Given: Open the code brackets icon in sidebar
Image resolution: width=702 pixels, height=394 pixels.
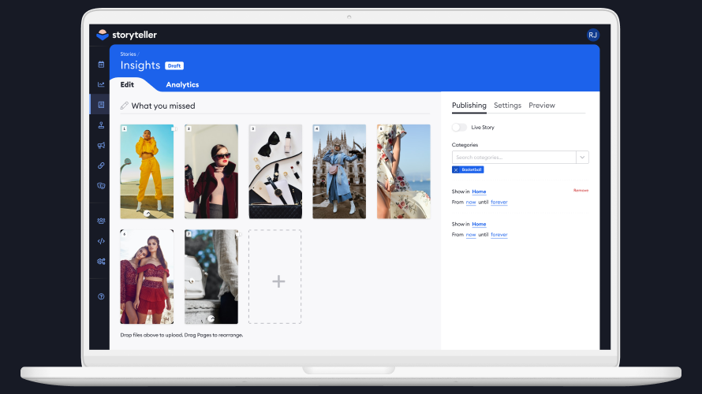Looking at the screenshot, I should tap(101, 241).
